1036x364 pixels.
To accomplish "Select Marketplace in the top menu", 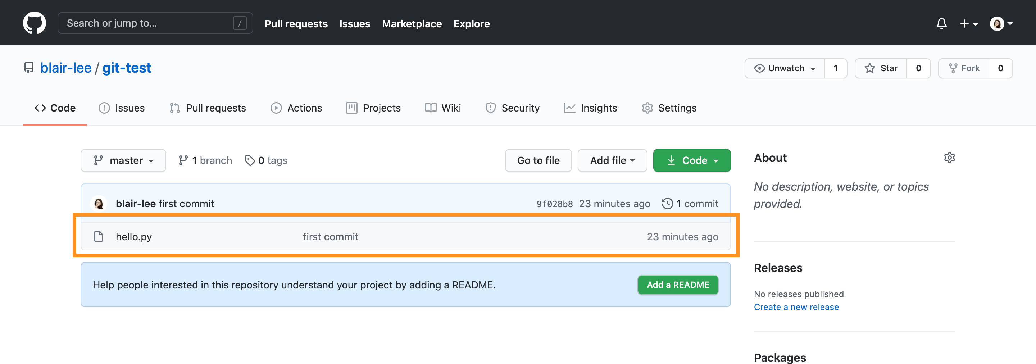I will click(x=412, y=23).
